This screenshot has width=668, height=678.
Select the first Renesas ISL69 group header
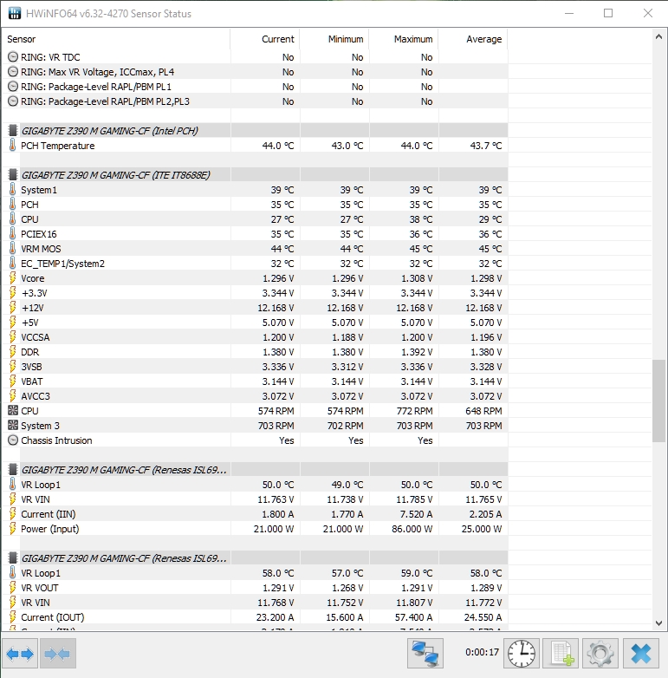pyautogui.click(x=124, y=470)
